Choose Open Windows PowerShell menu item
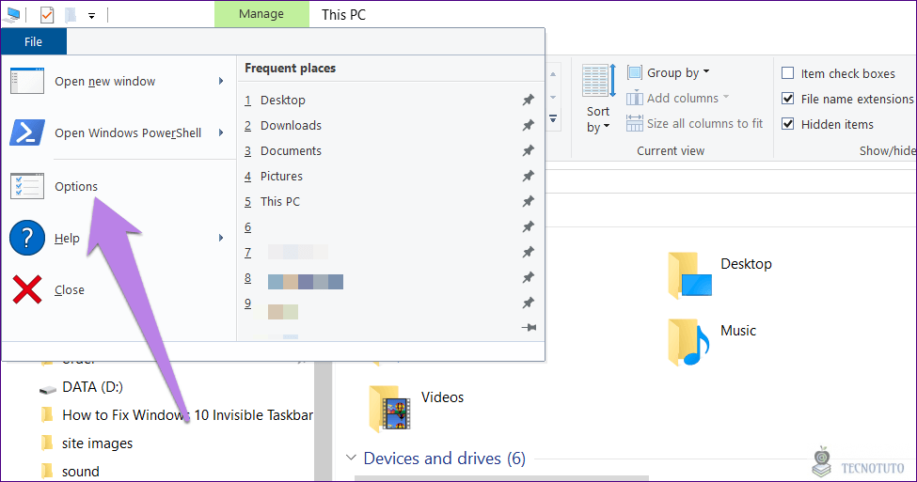This screenshot has height=482, width=917. pyautogui.click(x=119, y=132)
